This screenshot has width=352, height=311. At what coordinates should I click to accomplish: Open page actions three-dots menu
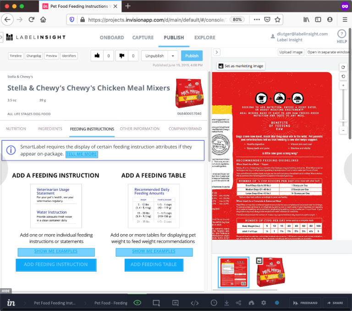coord(257,20)
